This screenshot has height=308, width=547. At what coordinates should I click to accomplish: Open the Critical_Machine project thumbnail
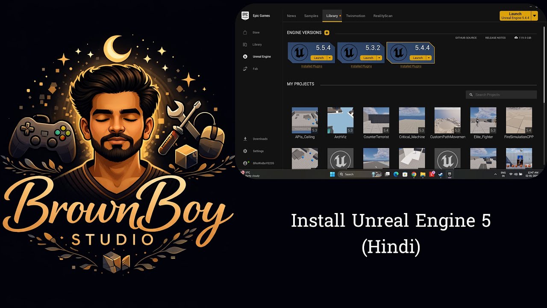point(412,120)
